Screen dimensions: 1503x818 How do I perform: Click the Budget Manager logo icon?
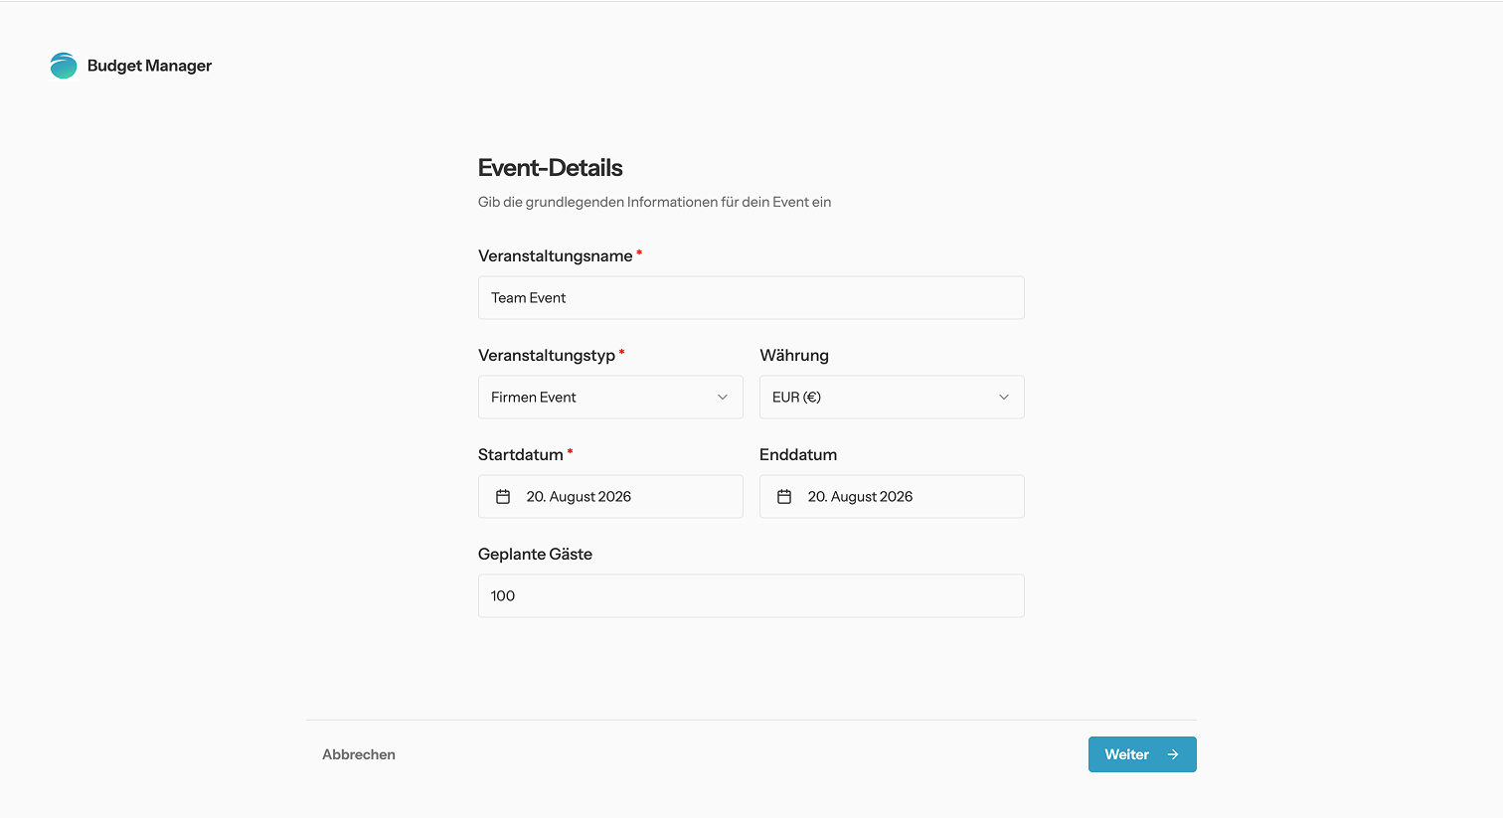pyautogui.click(x=64, y=66)
